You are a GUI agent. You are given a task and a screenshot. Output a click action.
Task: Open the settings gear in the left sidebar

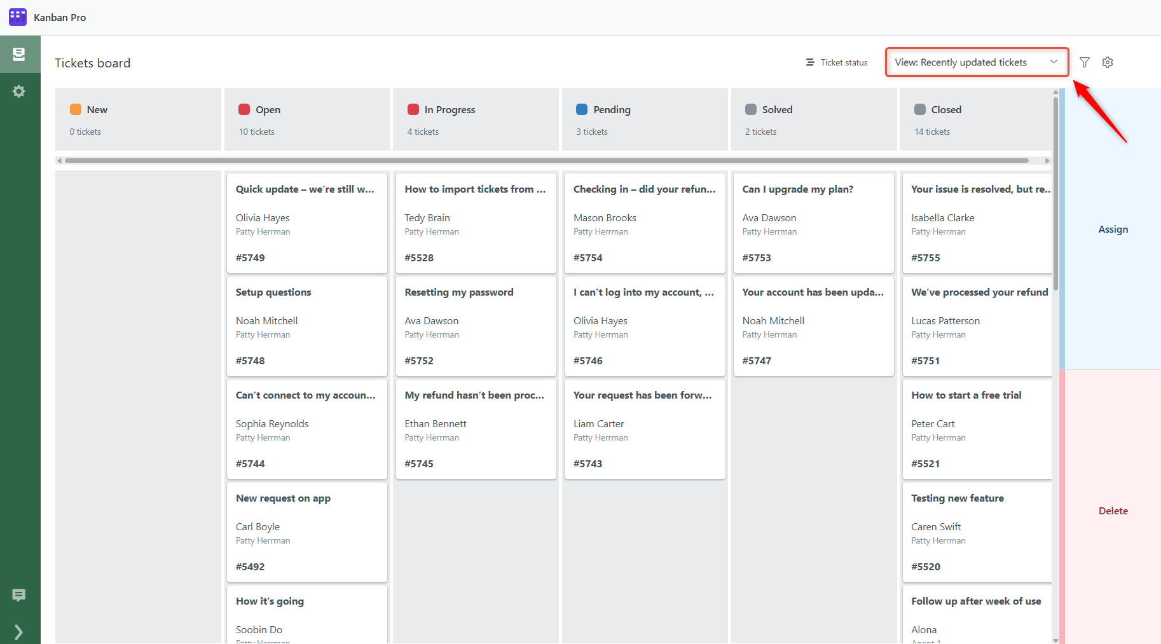(x=20, y=91)
